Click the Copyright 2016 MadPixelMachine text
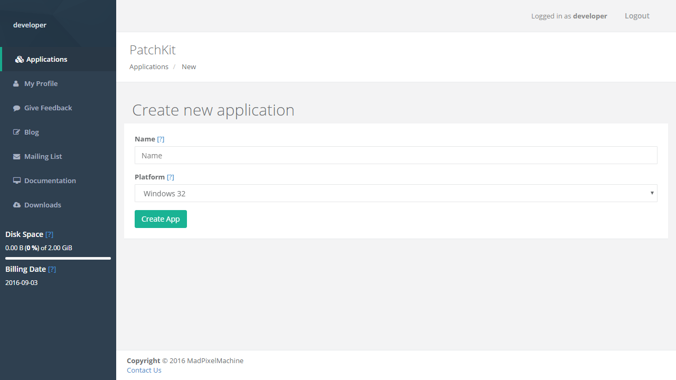 pyautogui.click(x=185, y=360)
